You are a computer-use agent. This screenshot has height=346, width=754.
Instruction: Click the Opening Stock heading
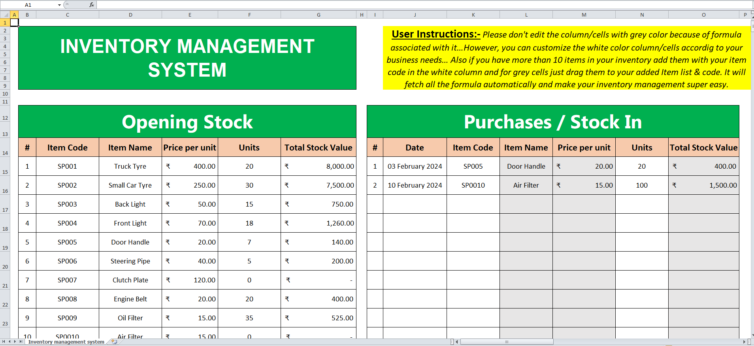tap(187, 122)
